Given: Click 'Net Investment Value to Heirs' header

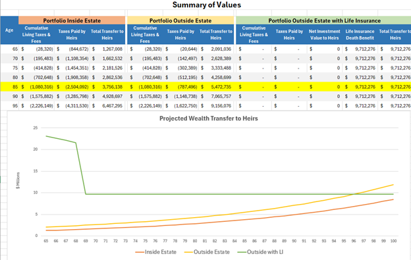Looking at the screenshot, I should 325,34.
